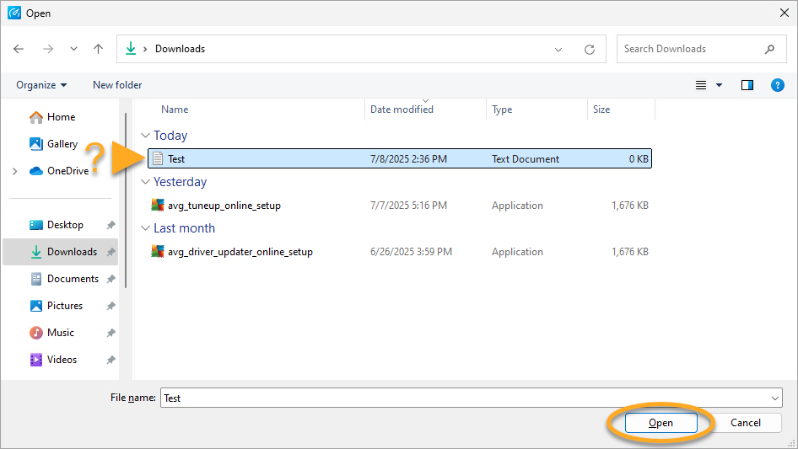Image resolution: width=798 pixels, height=449 pixels.
Task: Click the Open button
Action: click(661, 423)
